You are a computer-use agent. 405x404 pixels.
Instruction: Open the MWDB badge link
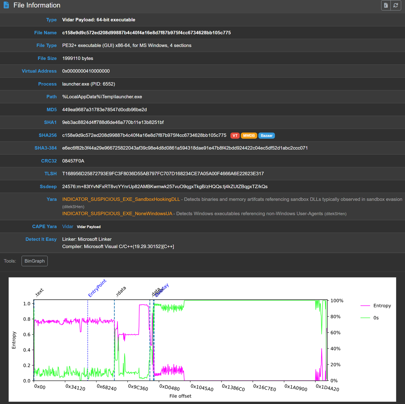coord(249,136)
